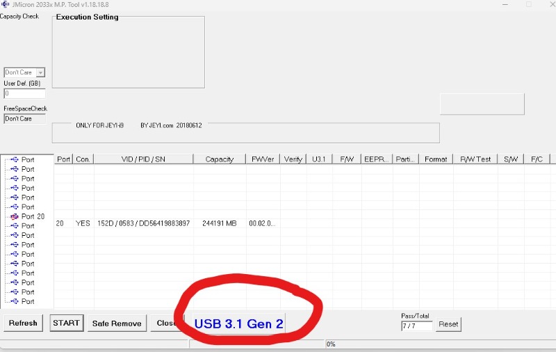
Task: Reset the Pass/Total counter
Action: click(448, 324)
